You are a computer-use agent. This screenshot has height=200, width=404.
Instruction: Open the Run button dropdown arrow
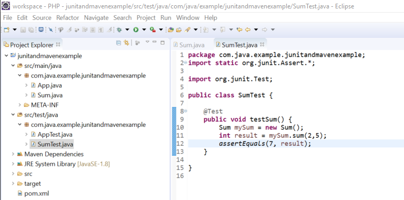coord(144,29)
